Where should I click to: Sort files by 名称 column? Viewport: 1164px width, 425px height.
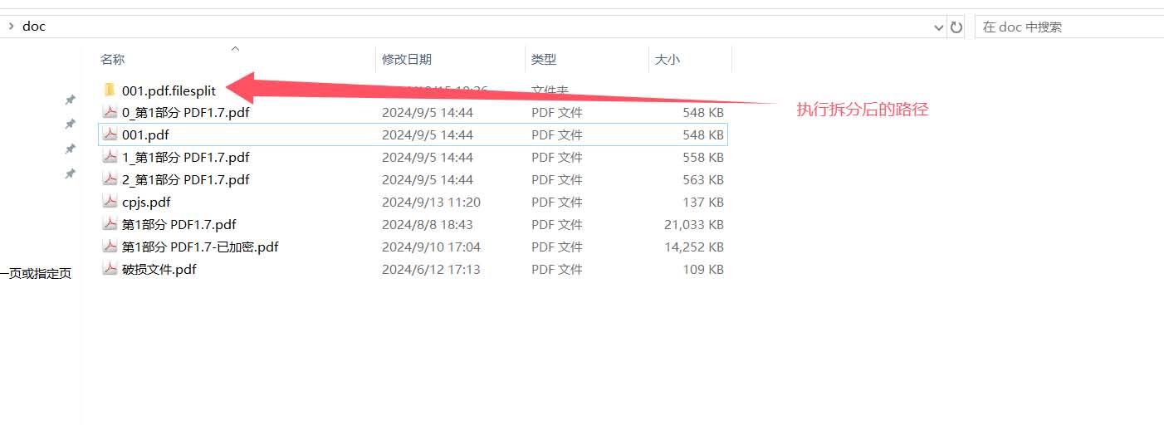(113, 59)
